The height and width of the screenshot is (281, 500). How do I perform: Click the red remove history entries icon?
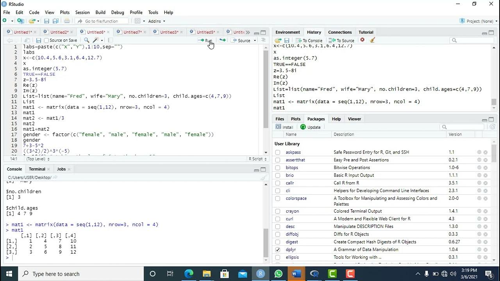coord(362,40)
